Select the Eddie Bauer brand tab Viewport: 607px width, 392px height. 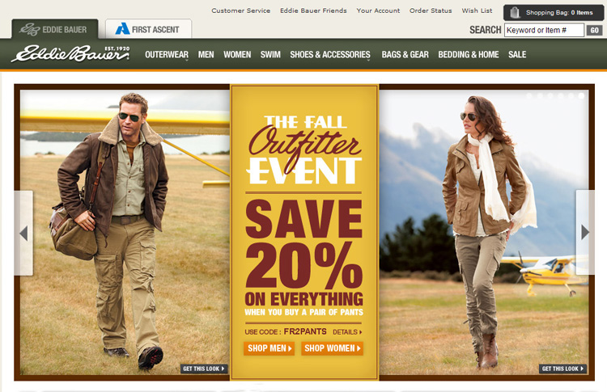[54, 29]
